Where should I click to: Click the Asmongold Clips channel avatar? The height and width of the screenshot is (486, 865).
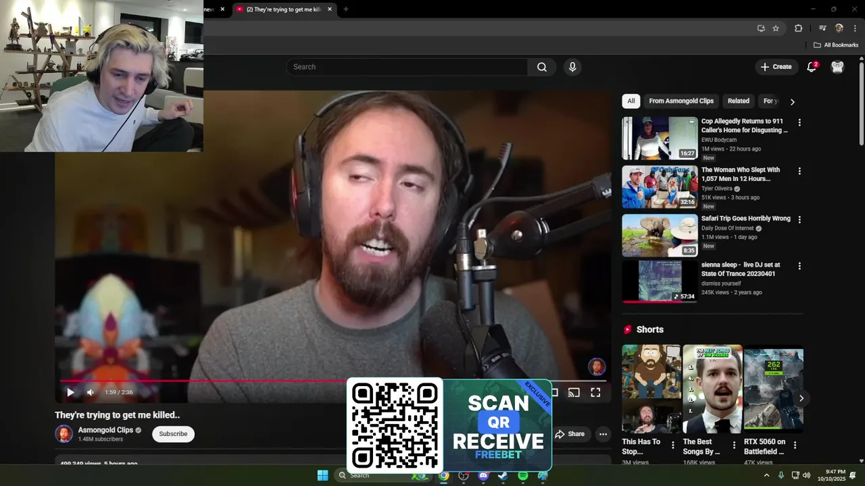pos(64,434)
